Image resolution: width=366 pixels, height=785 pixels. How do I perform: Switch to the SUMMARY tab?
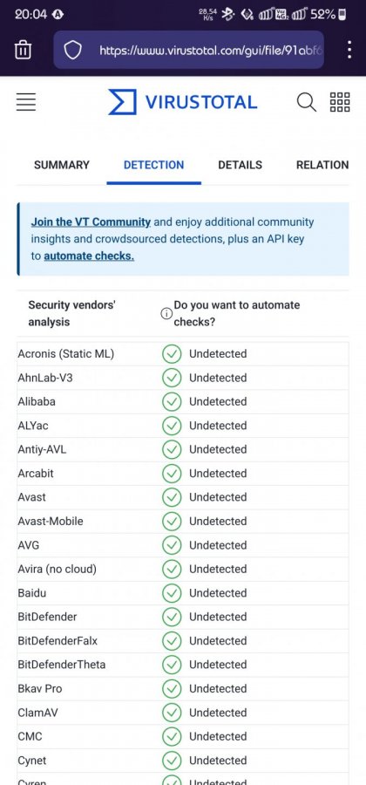click(x=62, y=165)
